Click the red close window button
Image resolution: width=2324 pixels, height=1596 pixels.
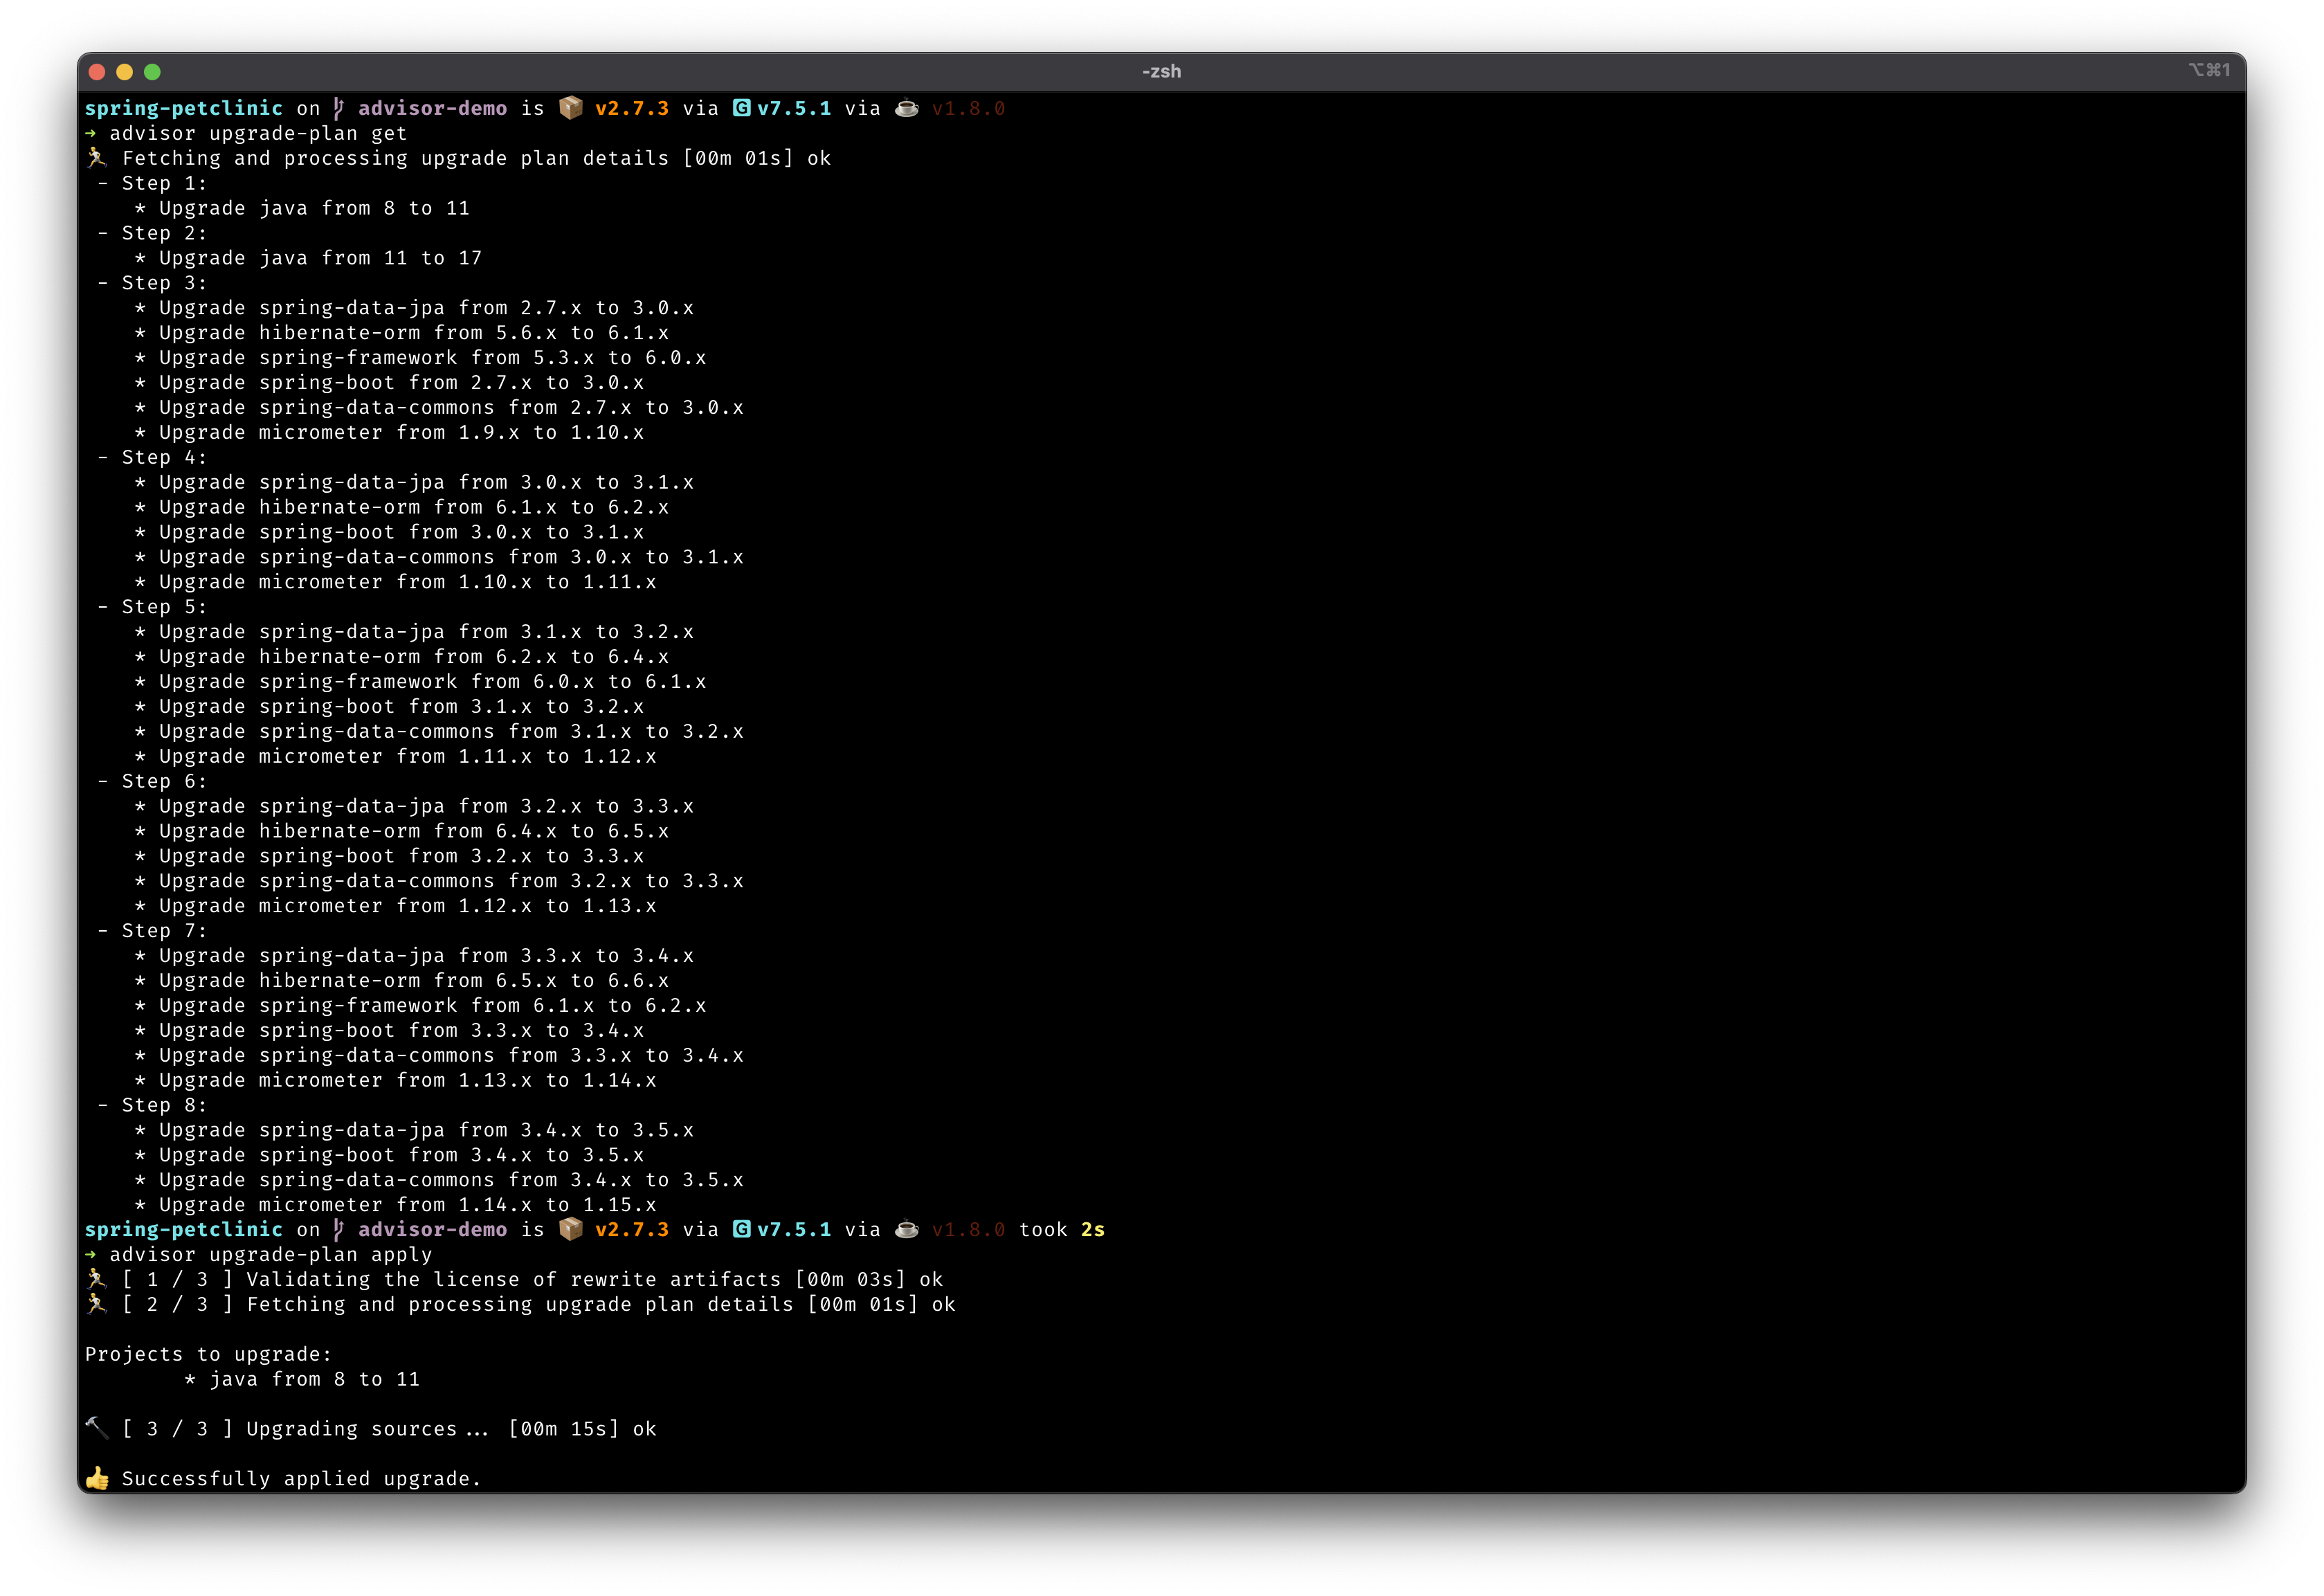[97, 72]
